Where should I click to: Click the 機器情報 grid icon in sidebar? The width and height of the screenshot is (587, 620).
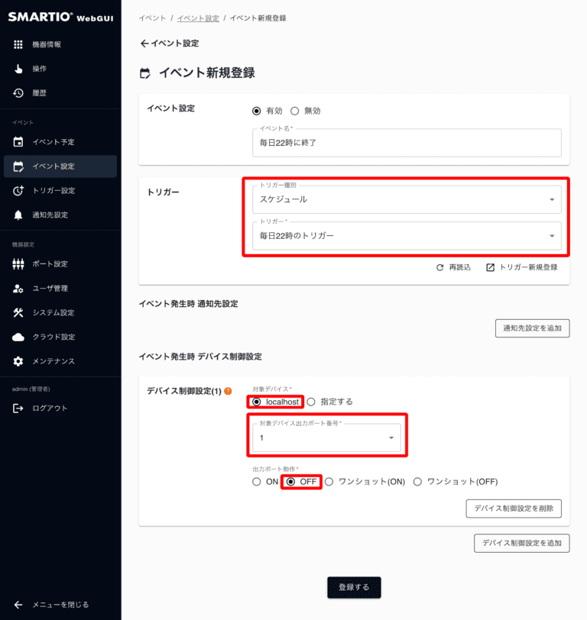[x=18, y=45]
